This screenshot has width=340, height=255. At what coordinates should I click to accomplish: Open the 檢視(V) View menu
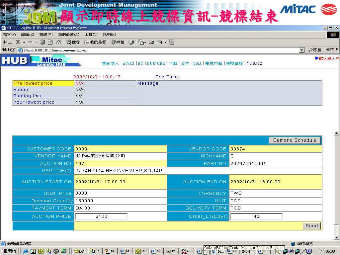[x=46, y=35]
